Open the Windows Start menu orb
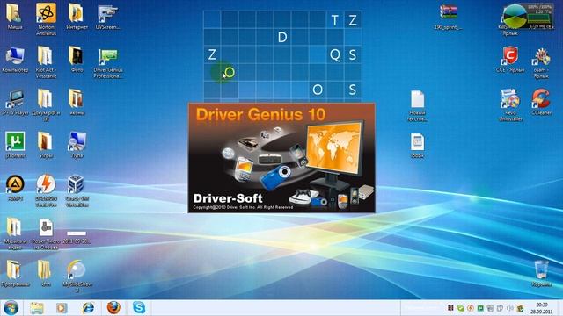Viewport: 563px width, 316px height. [11, 308]
